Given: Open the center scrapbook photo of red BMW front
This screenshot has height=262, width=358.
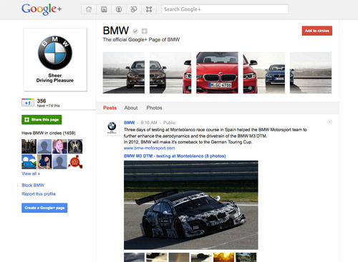Looking at the screenshot, I should tap(217, 73).
